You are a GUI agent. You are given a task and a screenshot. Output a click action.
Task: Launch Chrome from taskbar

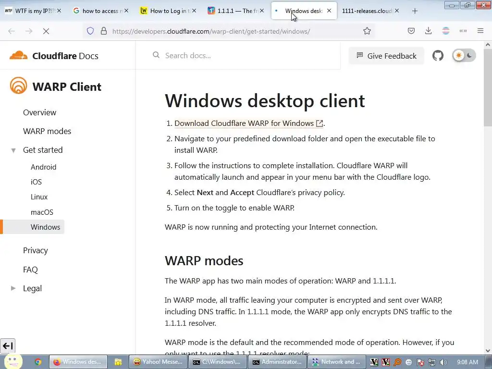[38, 362]
